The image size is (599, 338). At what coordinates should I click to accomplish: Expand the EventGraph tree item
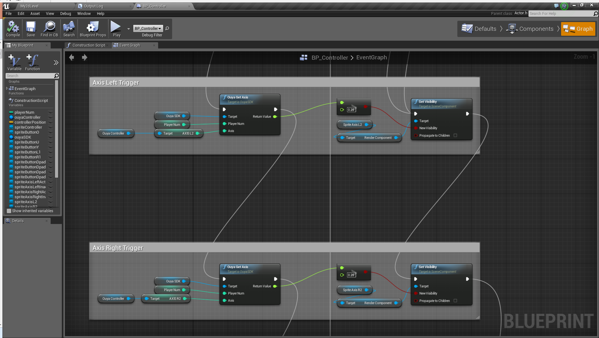7,89
